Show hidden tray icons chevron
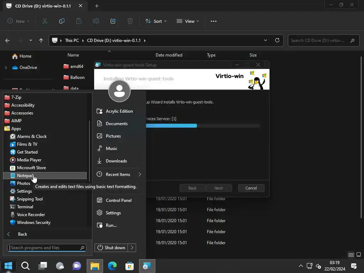The image size is (364, 273). tap(301, 266)
